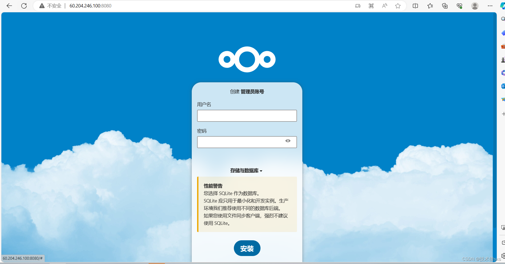
Task: Open the sidebar Tools briefcase icon
Action: 503,47
